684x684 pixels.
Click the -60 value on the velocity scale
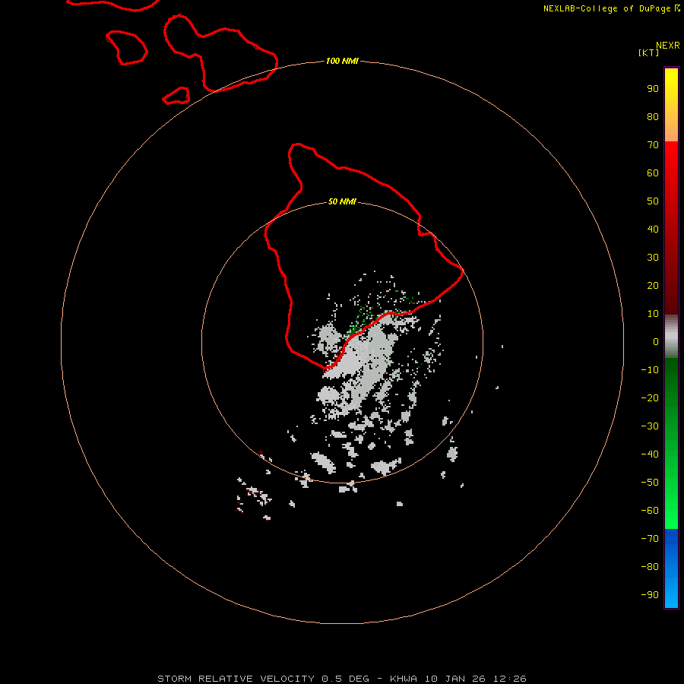(650, 511)
